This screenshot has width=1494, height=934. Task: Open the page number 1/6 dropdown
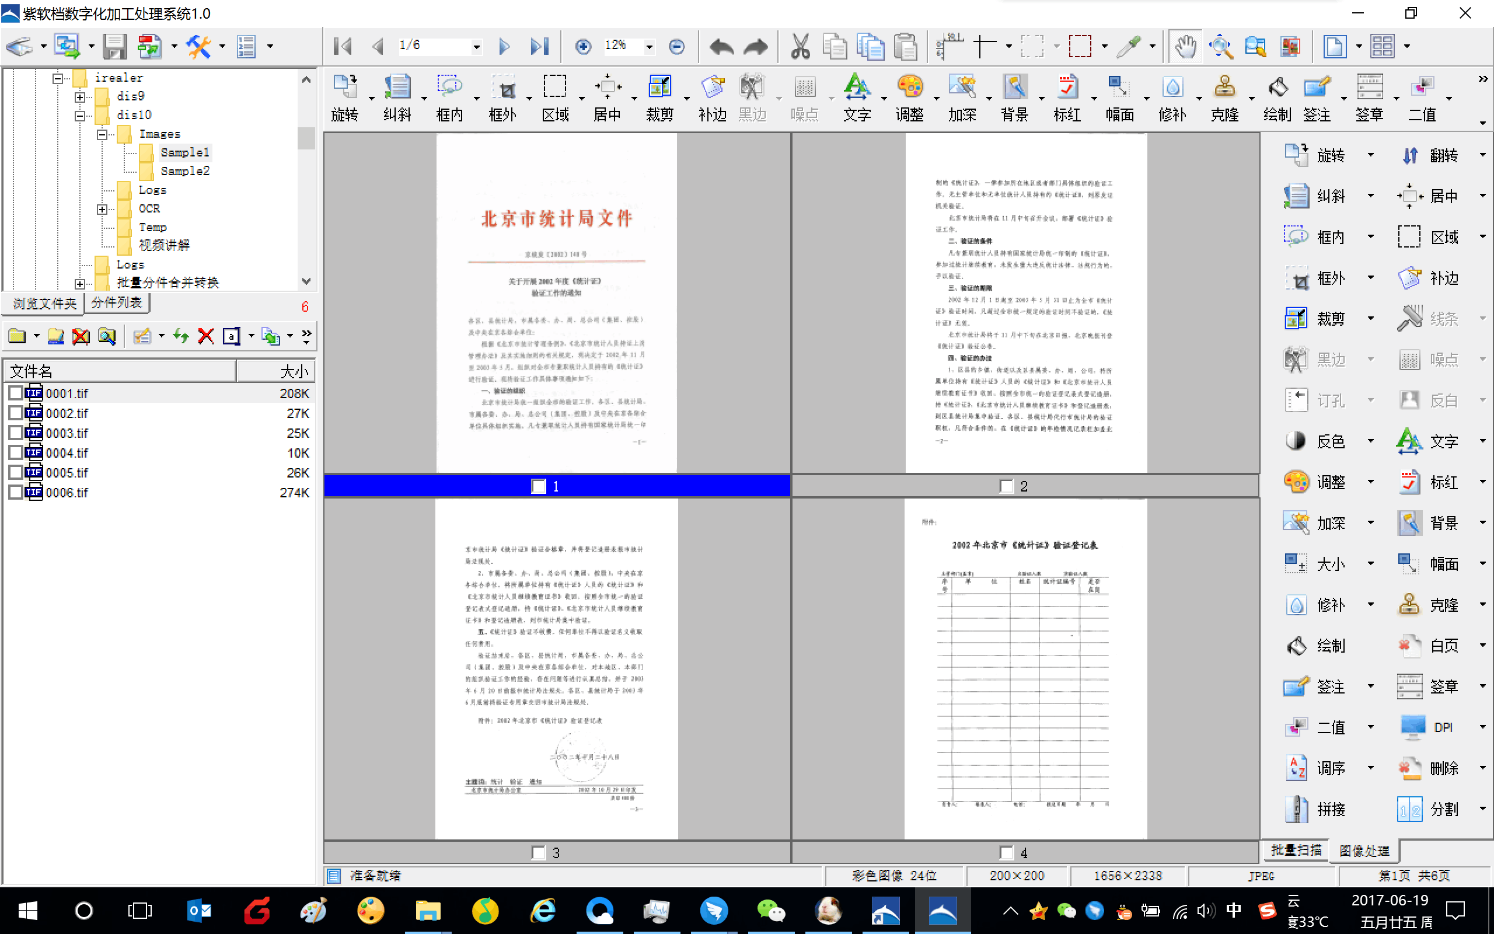tap(477, 46)
